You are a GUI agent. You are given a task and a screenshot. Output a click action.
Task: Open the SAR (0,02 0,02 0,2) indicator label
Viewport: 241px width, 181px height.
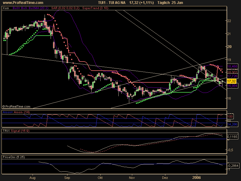[x=61, y=8]
